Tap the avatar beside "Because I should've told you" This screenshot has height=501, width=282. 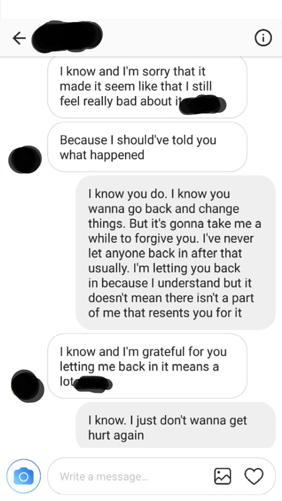25,160
